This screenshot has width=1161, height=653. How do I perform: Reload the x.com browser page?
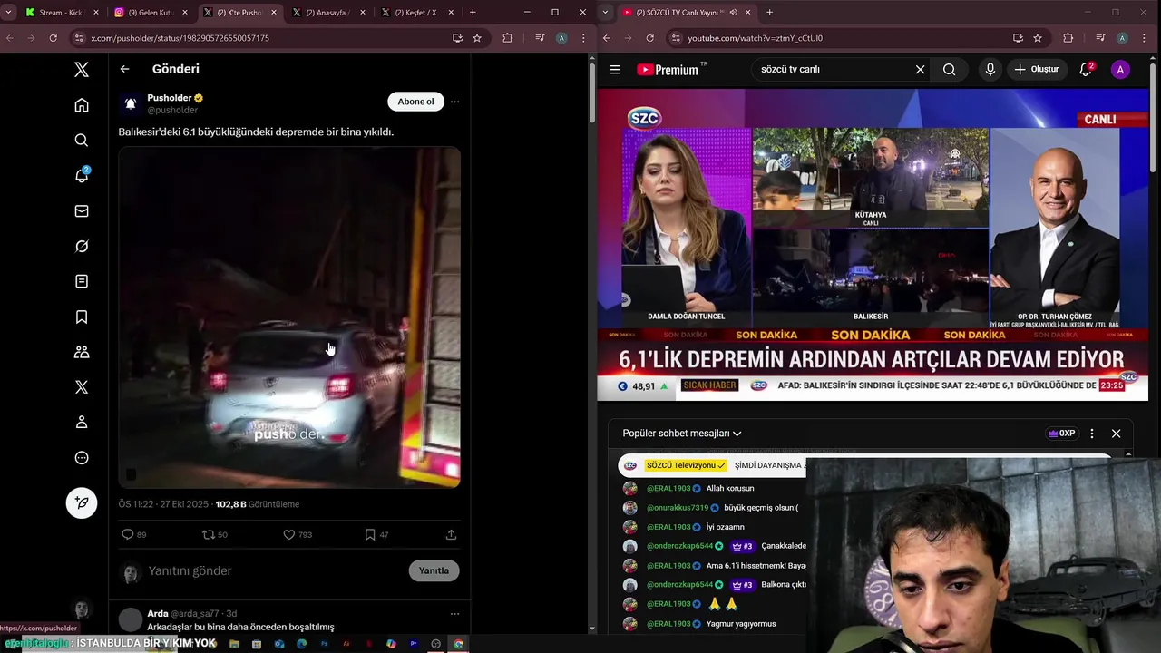[53, 38]
